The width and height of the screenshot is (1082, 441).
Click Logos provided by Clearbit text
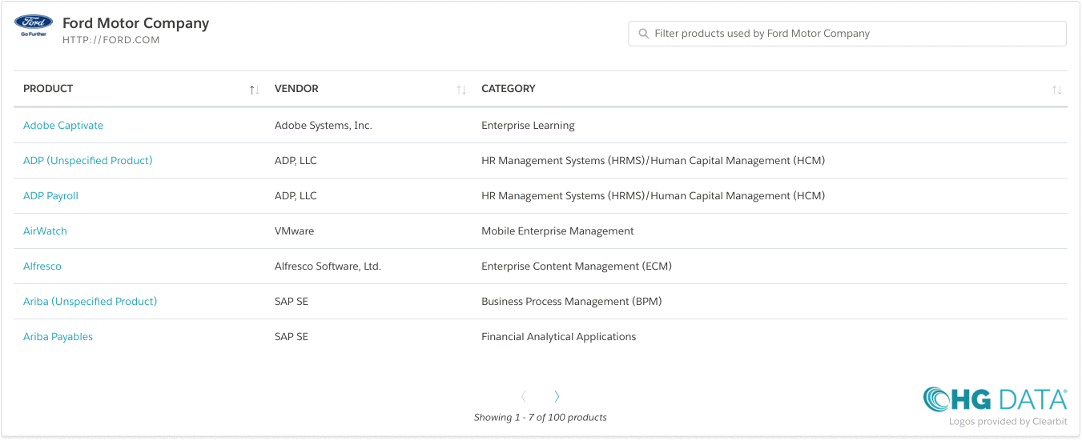pyautogui.click(x=1008, y=421)
